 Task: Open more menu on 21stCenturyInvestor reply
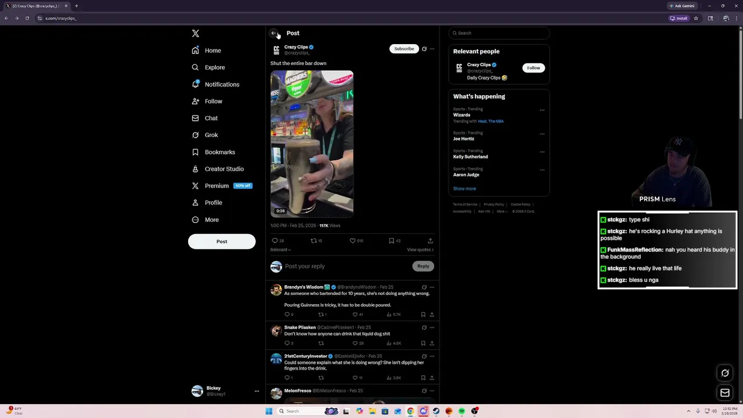(x=432, y=356)
